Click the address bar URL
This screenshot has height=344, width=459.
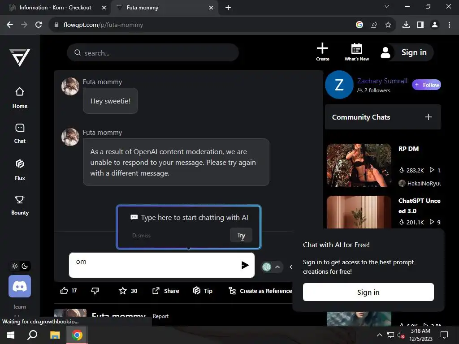coord(104,25)
